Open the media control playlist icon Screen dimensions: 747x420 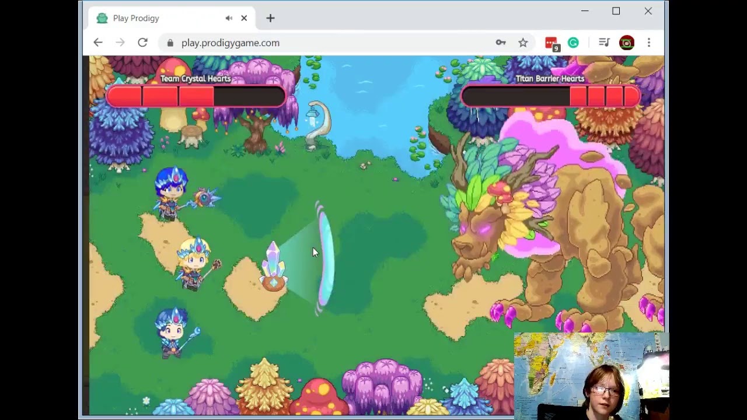pyautogui.click(x=604, y=43)
